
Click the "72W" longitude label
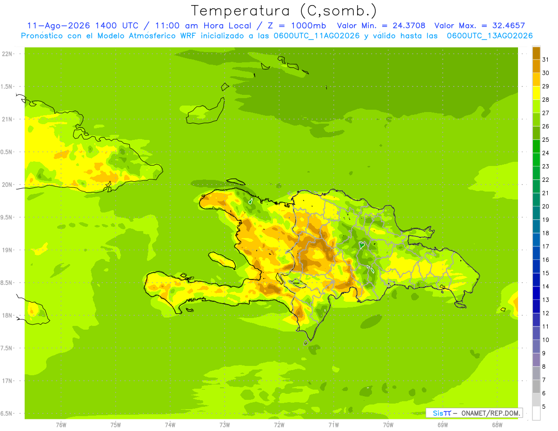point(279,425)
